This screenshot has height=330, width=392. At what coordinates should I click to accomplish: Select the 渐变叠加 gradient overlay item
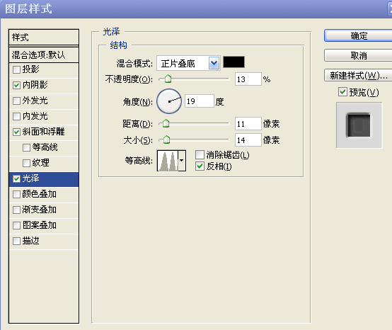[44, 210]
